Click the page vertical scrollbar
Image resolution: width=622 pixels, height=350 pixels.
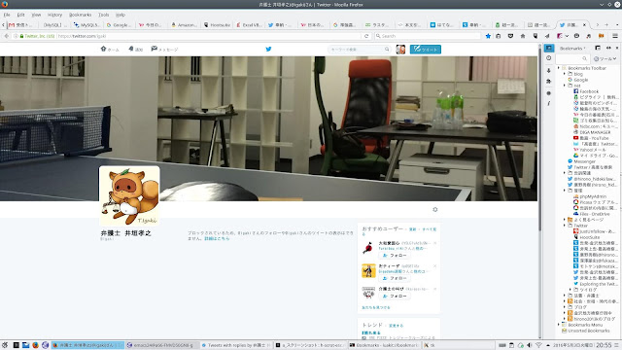(540, 192)
